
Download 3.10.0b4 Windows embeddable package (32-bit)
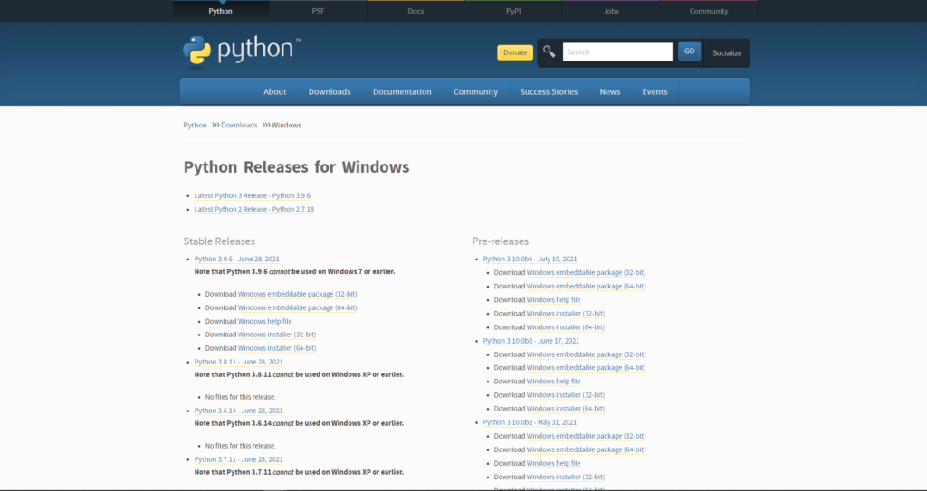[586, 273]
